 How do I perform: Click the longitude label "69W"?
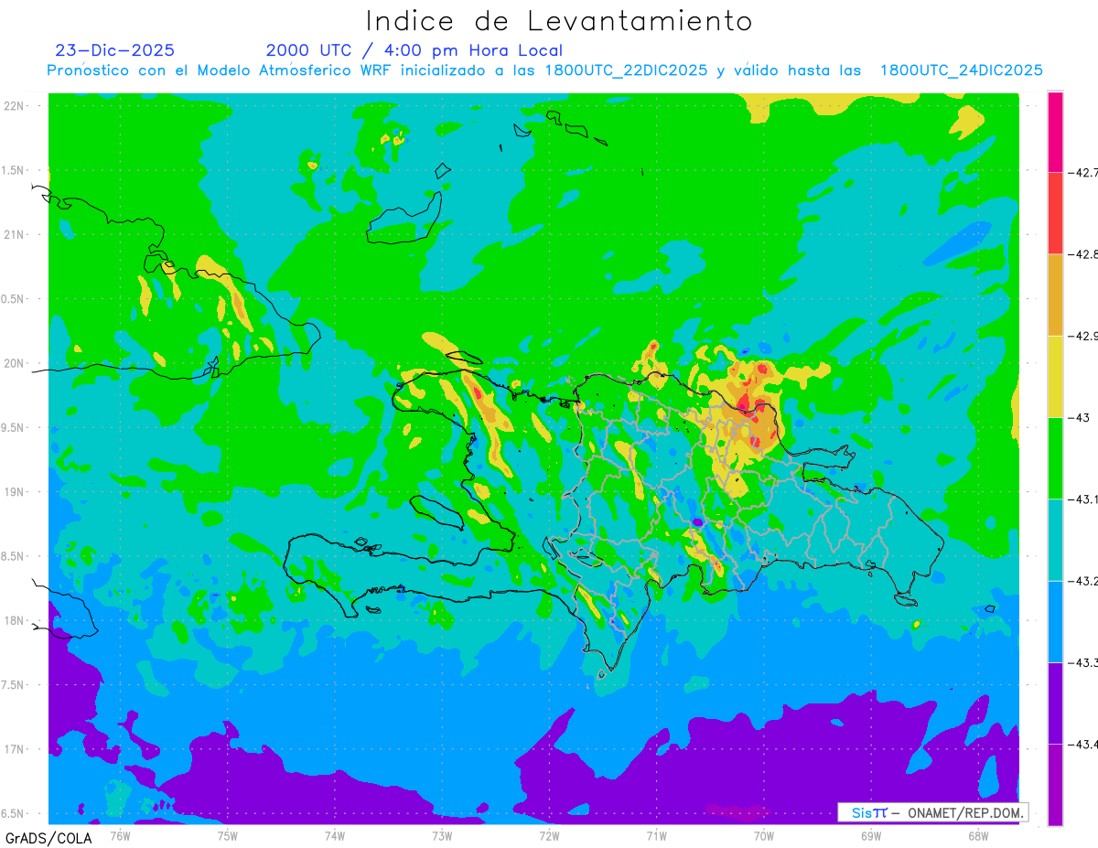pos(871,836)
